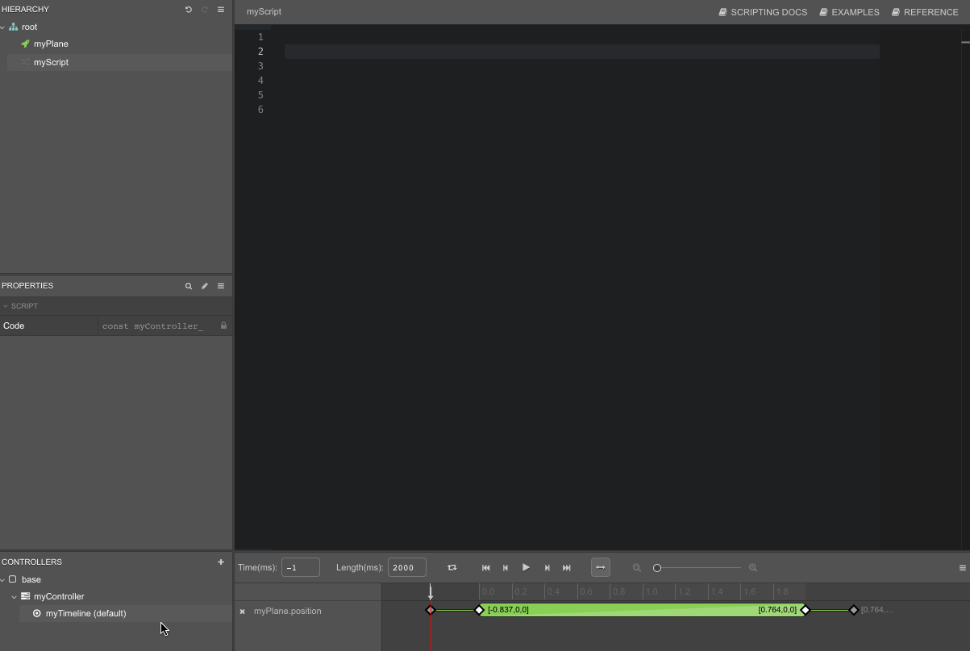Search properties with the magnifier icon
Viewport: 970px width, 651px height.
[189, 286]
